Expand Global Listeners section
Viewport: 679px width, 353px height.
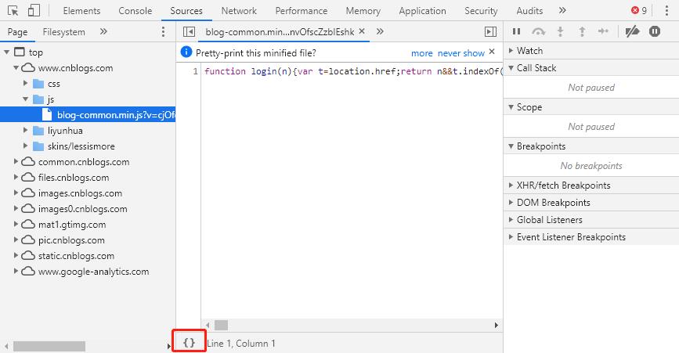pyautogui.click(x=591, y=220)
